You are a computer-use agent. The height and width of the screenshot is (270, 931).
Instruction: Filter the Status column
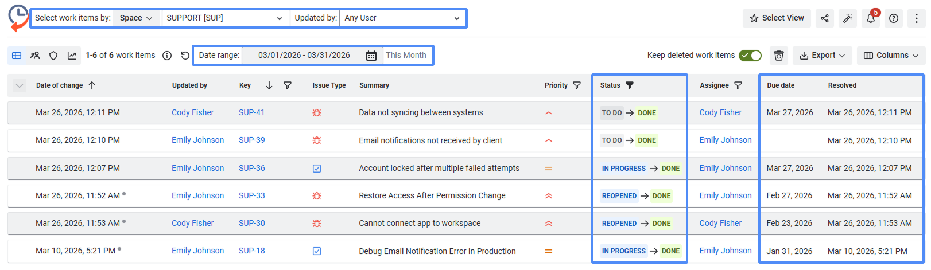tap(630, 85)
